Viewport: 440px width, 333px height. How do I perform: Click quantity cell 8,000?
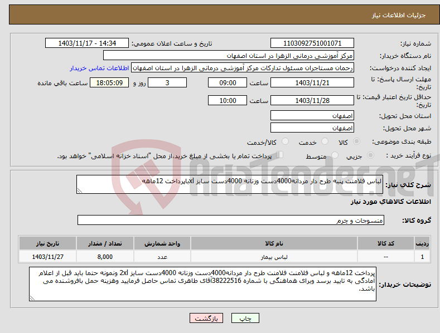coord(105,257)
